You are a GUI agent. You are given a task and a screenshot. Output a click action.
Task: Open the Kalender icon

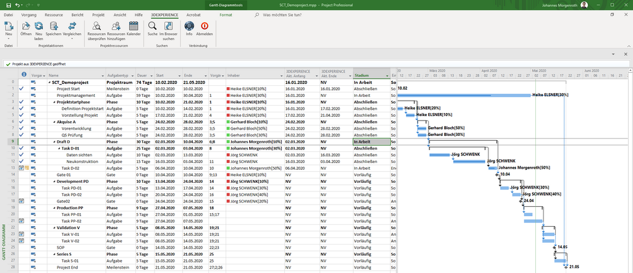134,26
